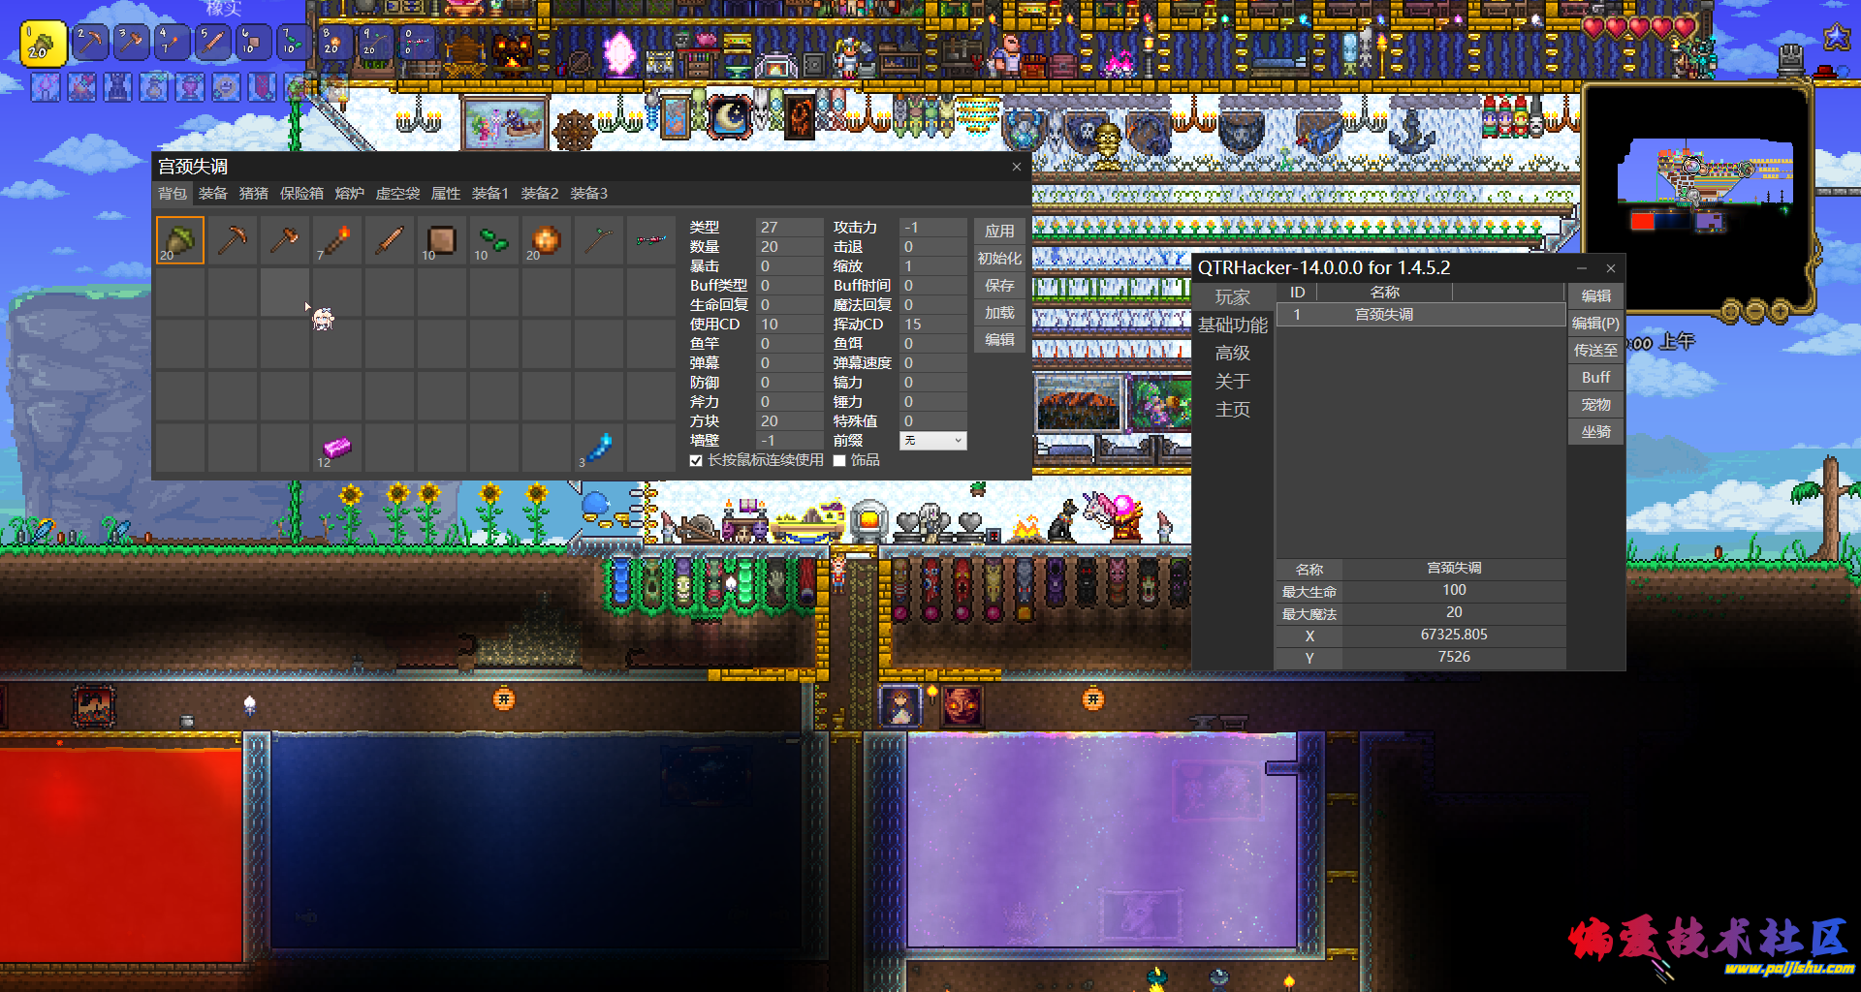
Task: Enable the 饰品 checkbox
Action: 839,460
